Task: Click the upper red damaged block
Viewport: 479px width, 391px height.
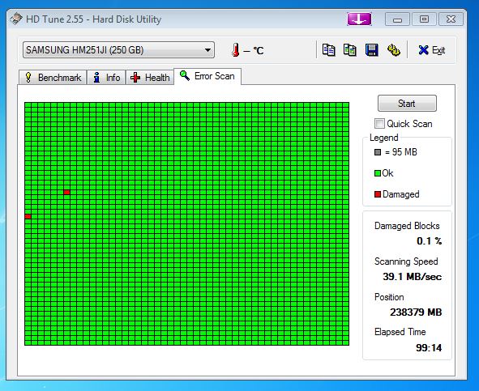Action: [67, 193]
